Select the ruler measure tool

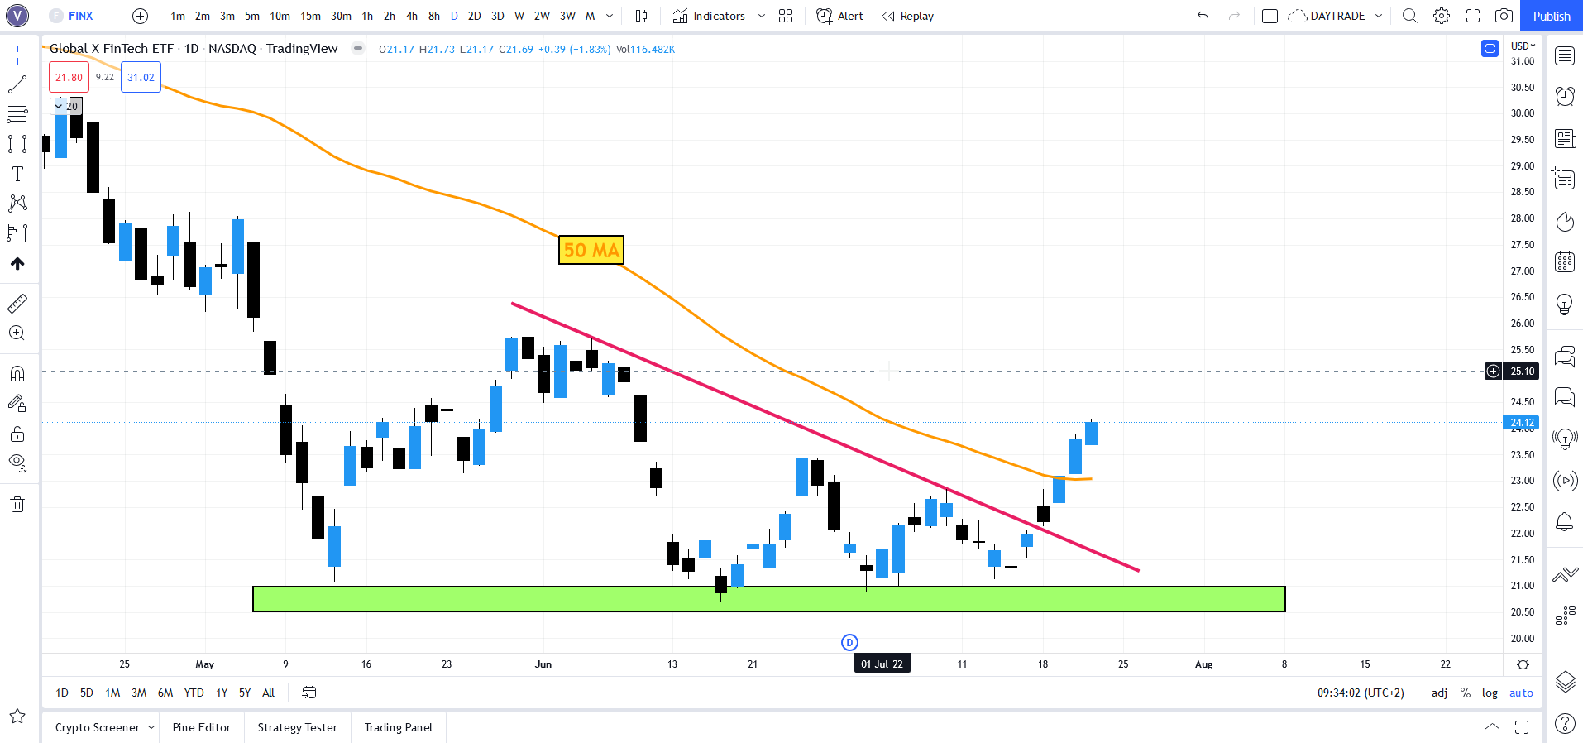click(x=17, y=304)
